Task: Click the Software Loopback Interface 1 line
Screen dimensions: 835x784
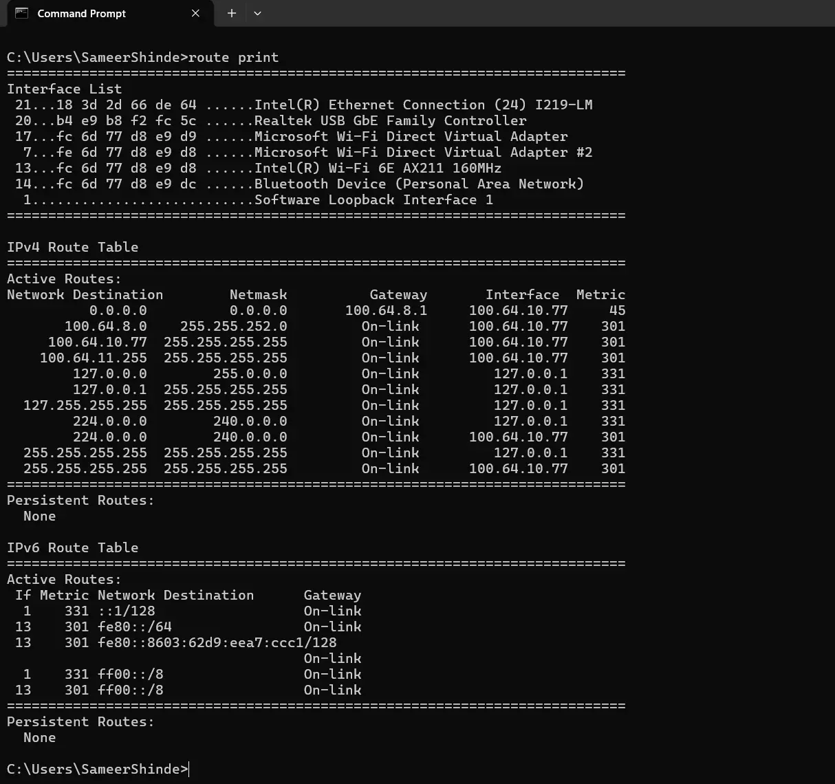Action: click(258, 199)
